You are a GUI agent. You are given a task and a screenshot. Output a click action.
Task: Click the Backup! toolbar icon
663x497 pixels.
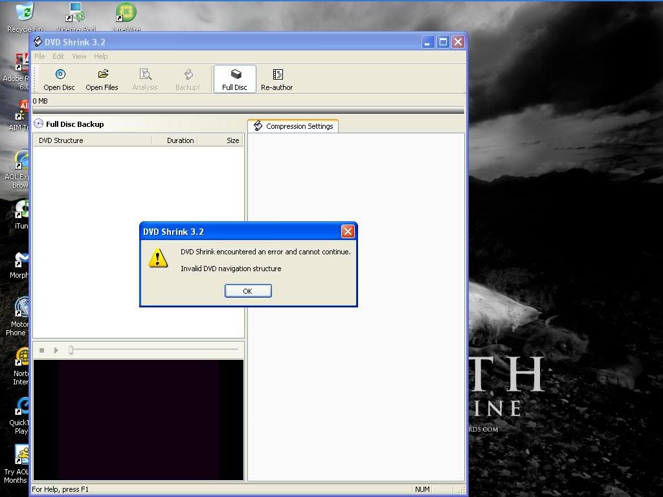tap(188, 80)
